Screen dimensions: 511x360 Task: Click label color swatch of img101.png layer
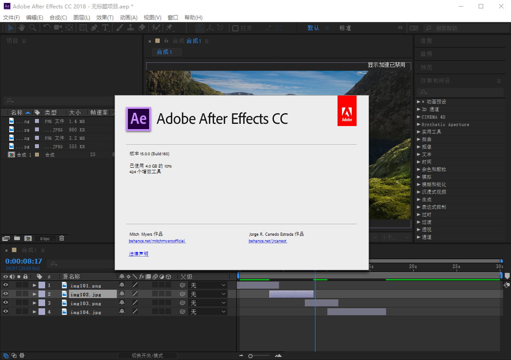[42, 285]
